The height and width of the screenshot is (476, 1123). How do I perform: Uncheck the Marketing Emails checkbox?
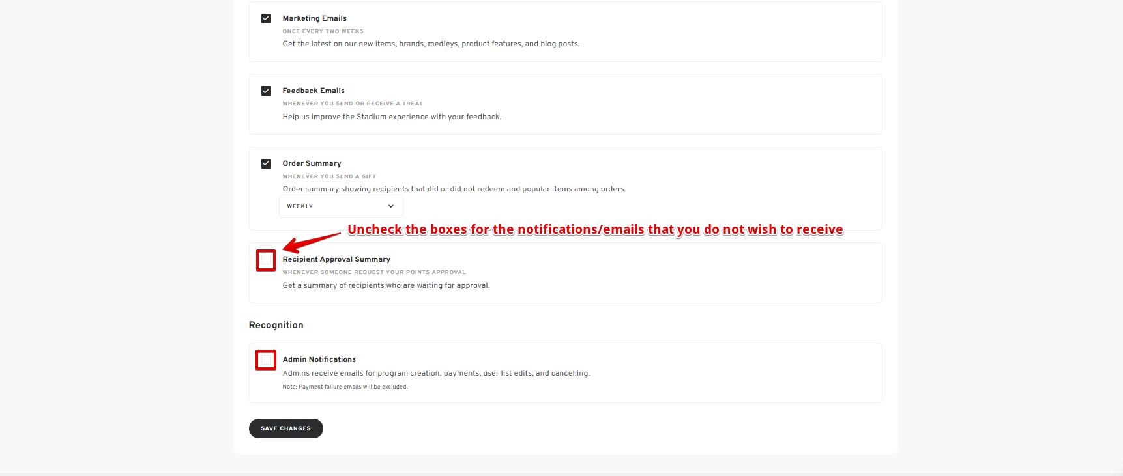(x=266, y=18)
